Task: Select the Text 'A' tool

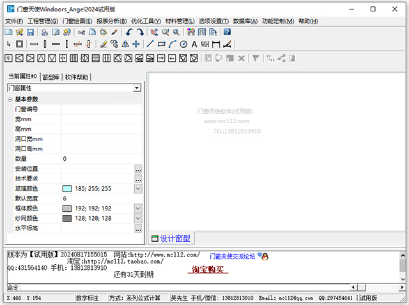Action: [194, 44]
